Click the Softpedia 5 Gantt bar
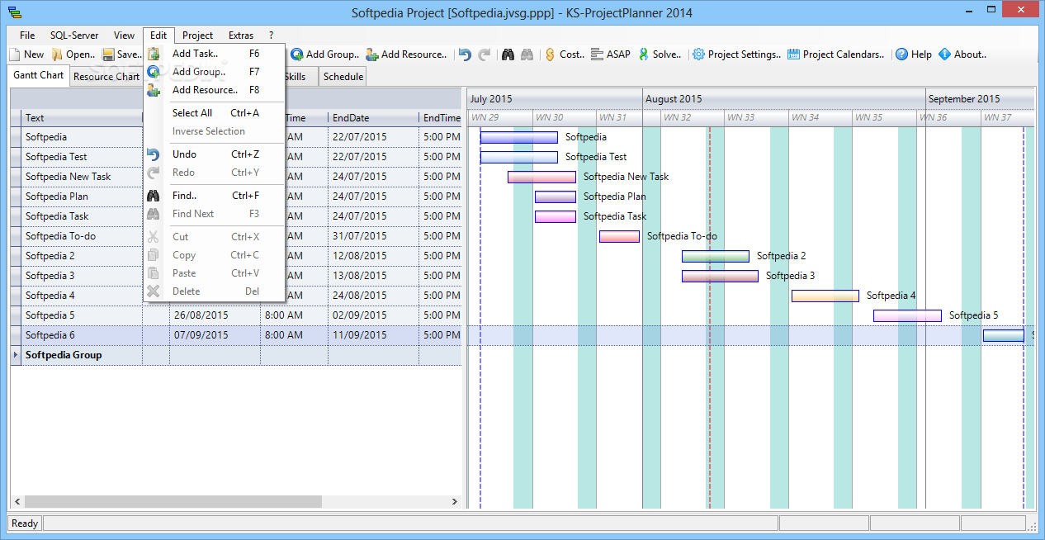 pos(907,315)
